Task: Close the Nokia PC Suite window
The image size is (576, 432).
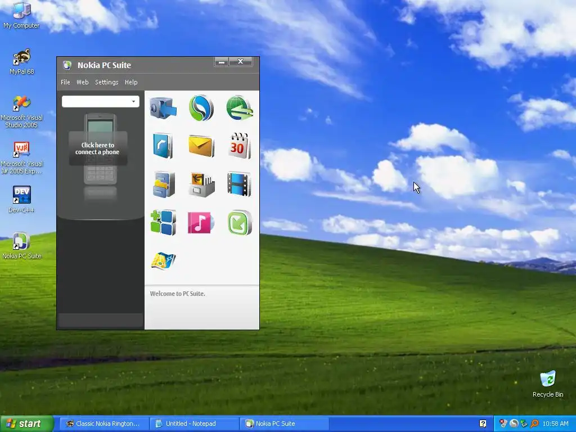Action: point(241,62)
